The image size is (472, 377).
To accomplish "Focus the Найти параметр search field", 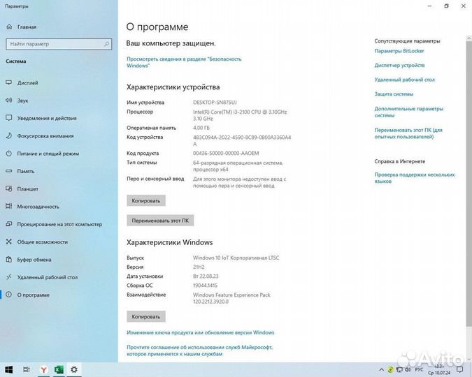I will pyautogui.click(x=59, y=44).
